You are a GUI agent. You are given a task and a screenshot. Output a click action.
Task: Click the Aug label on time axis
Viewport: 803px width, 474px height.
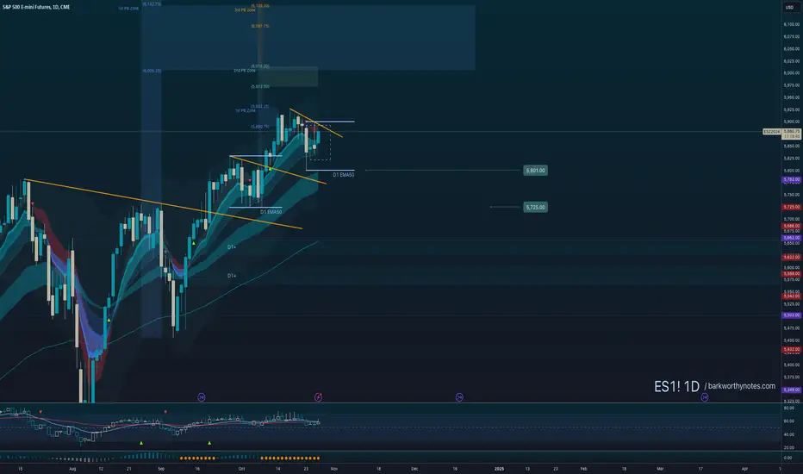pos(72,468)
